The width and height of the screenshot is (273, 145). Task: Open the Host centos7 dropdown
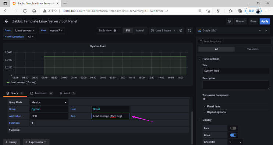(56, 31)
